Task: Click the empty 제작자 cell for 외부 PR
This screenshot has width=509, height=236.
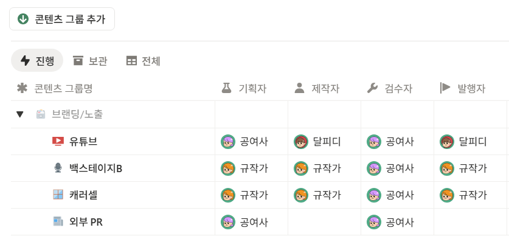Action: pyautogui.click(x=324, y=222)
